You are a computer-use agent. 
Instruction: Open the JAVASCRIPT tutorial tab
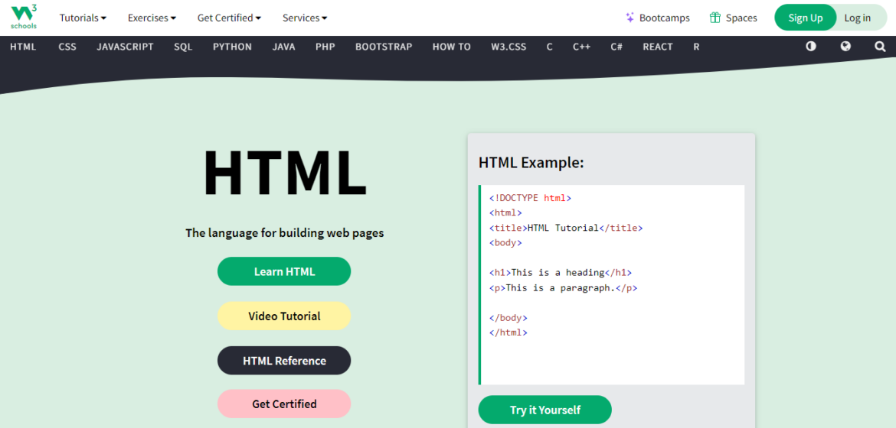coord(125,47)
